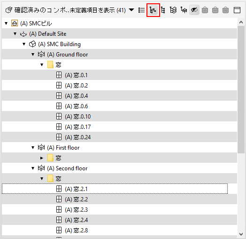The image size is (246, 239).
Task: Click the scrollbar down arrow
Action: coord(241,234)
